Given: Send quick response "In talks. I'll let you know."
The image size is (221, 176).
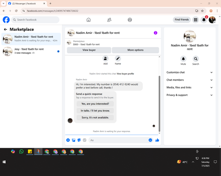Looking at the screenshot, I should coord(95,111).
